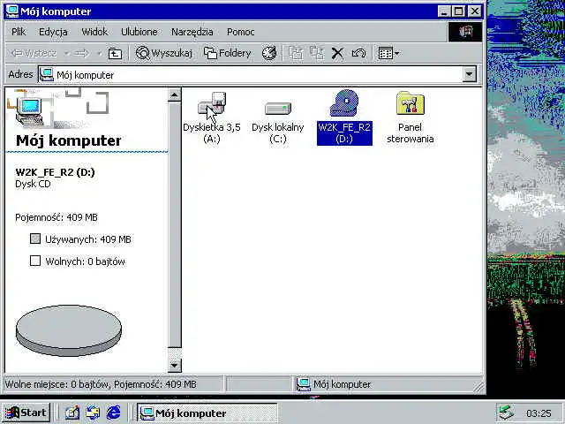
Task: Open the forward history dropdown arrow
Action: click(x=99, y=53)
